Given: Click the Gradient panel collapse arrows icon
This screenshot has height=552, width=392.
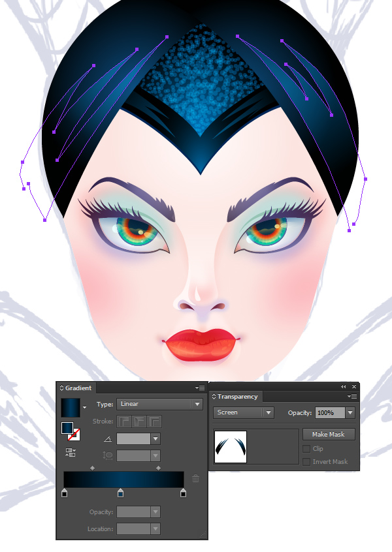Looking at the screenshot, I should pos(61,388).
